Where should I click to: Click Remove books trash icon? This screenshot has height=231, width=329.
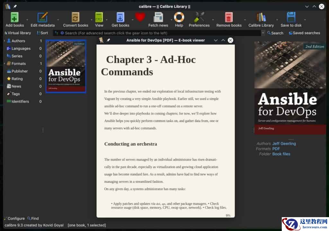pyautogui.click(x=229, y=17)
